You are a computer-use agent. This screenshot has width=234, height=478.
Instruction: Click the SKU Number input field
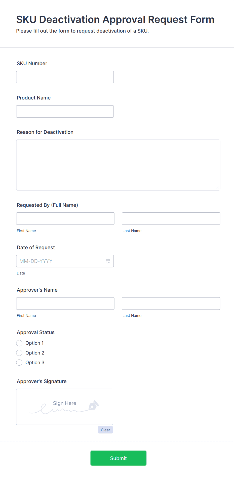(x=65, y=77)
